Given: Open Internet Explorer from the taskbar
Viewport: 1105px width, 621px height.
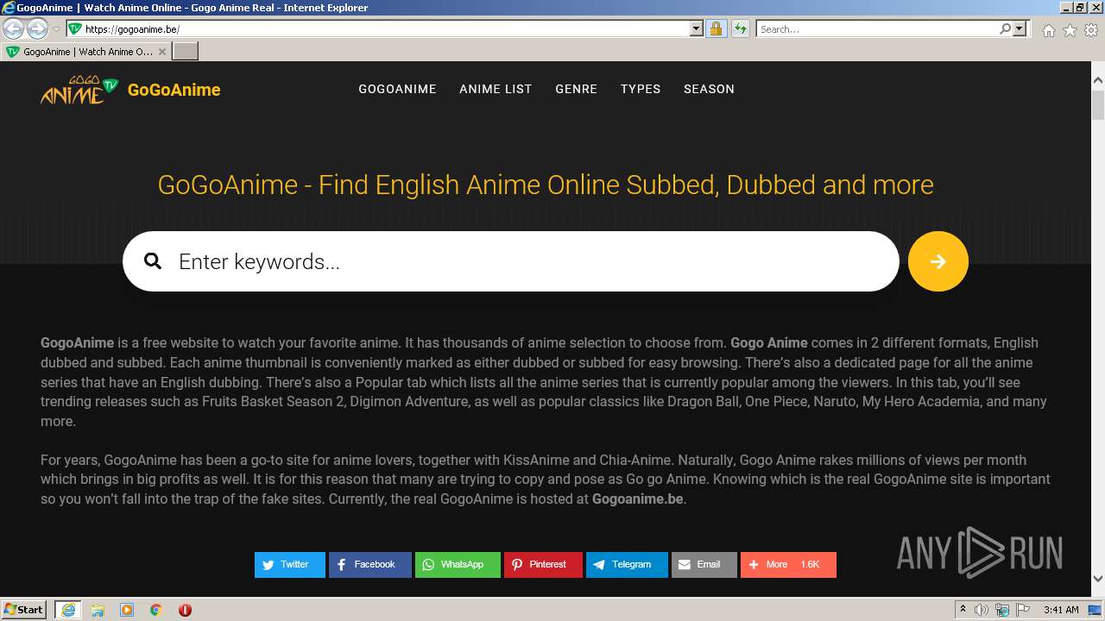Looking at the screenshot, I should [67, 610].
